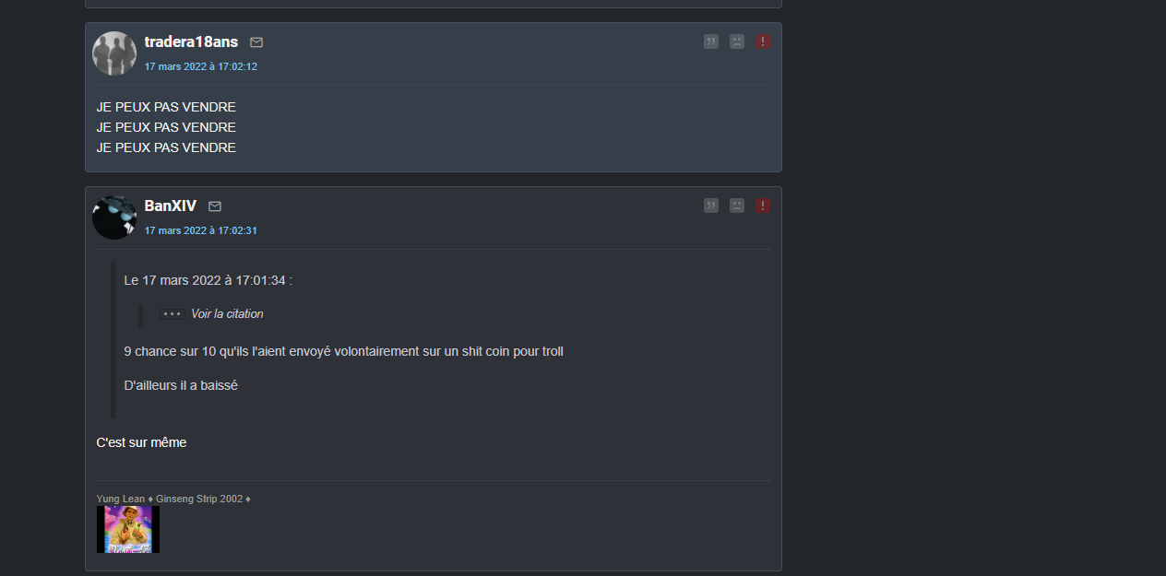Click the tradera18ans username
Screen dimensions: 1166x576
[x=191, y=41]
